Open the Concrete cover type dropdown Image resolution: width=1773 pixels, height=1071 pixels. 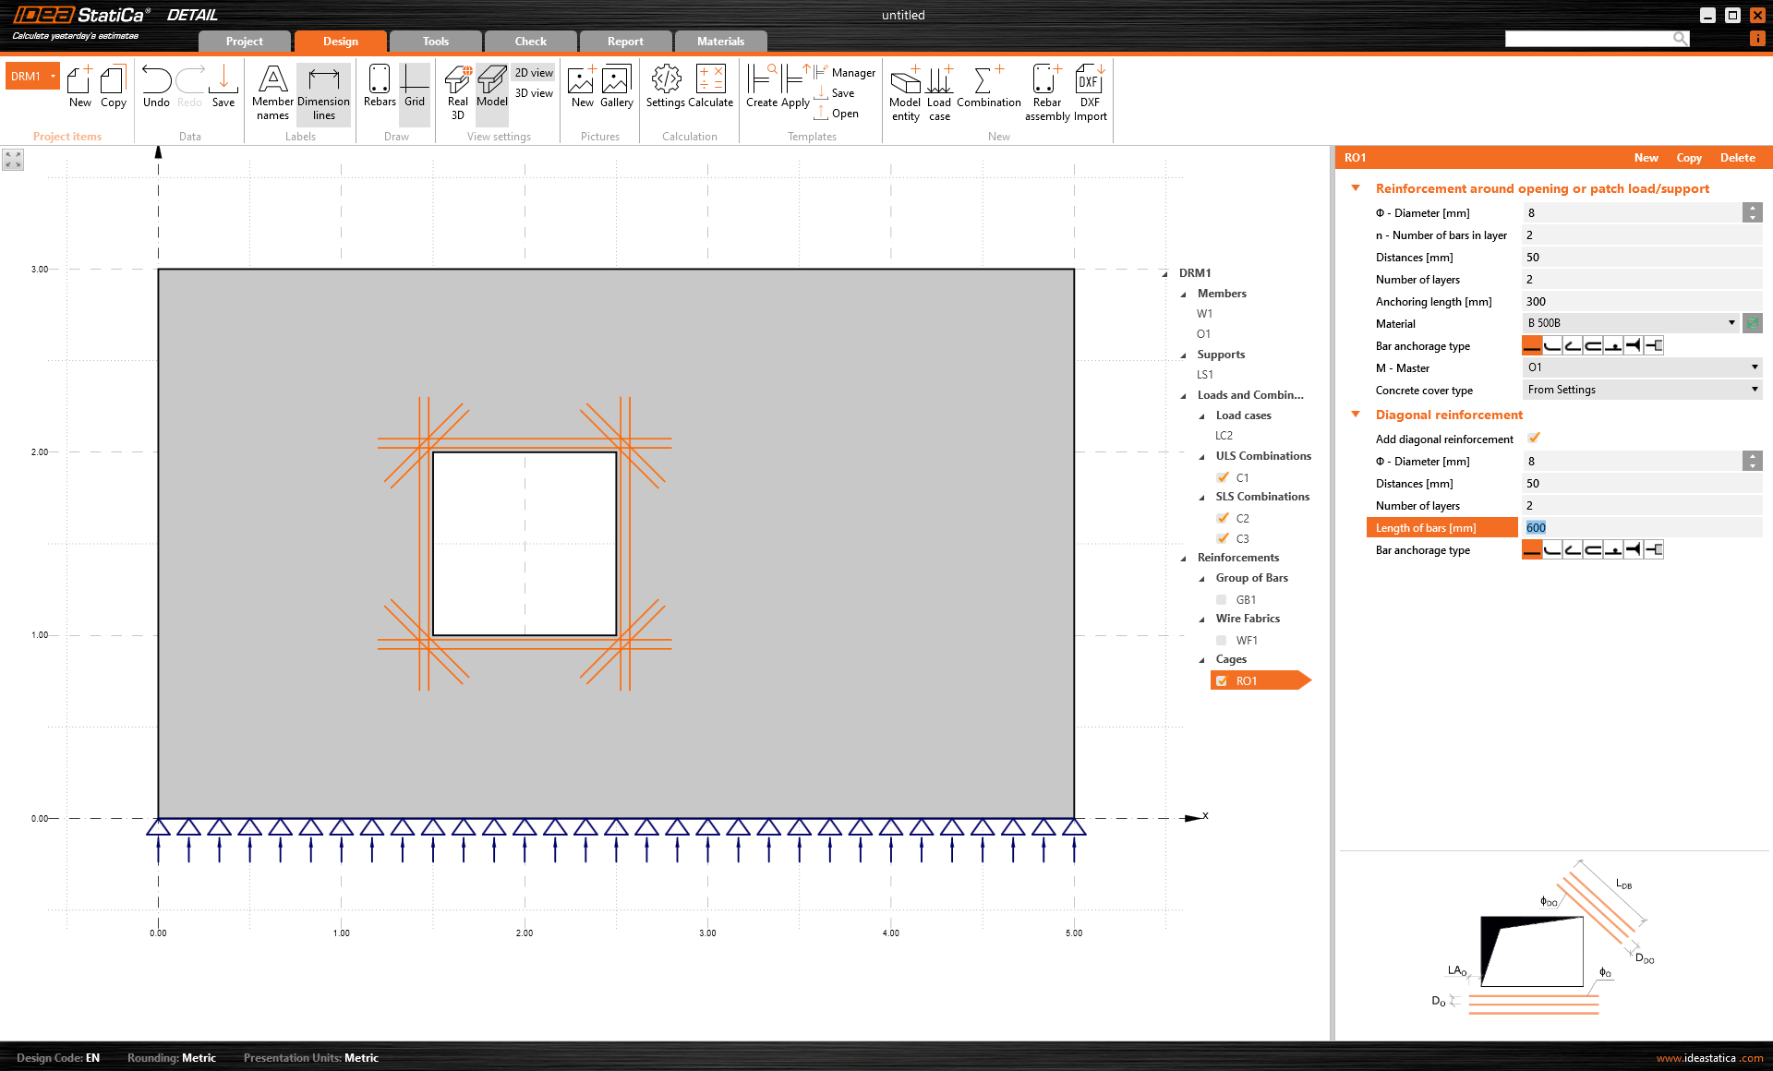pos(1754,389)
